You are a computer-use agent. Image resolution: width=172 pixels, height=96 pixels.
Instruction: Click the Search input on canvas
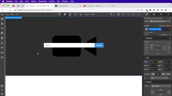click(69, 45)
